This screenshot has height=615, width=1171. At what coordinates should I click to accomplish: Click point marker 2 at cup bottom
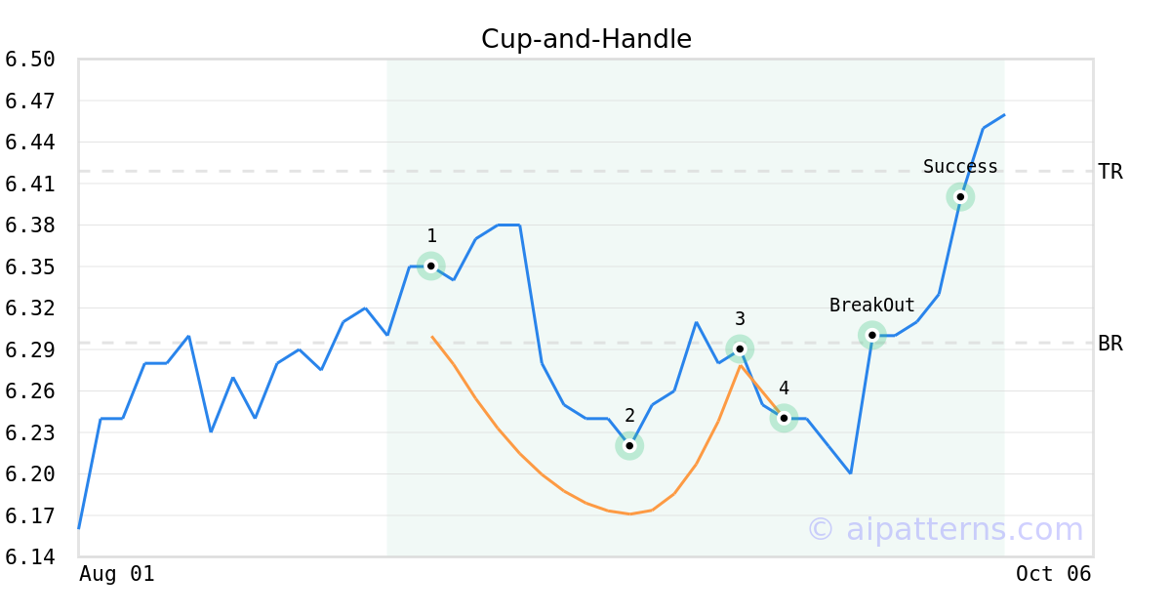629,446
